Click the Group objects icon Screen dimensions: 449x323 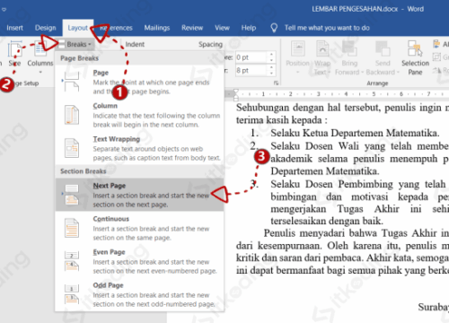pyautogui.click(x=436, y=57)
